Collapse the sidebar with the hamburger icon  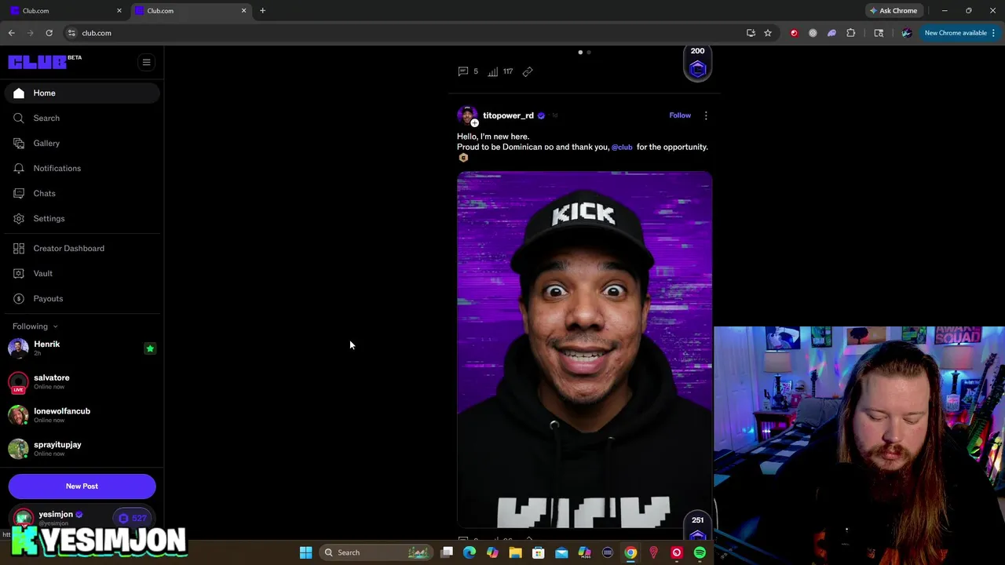pos(146,62)
